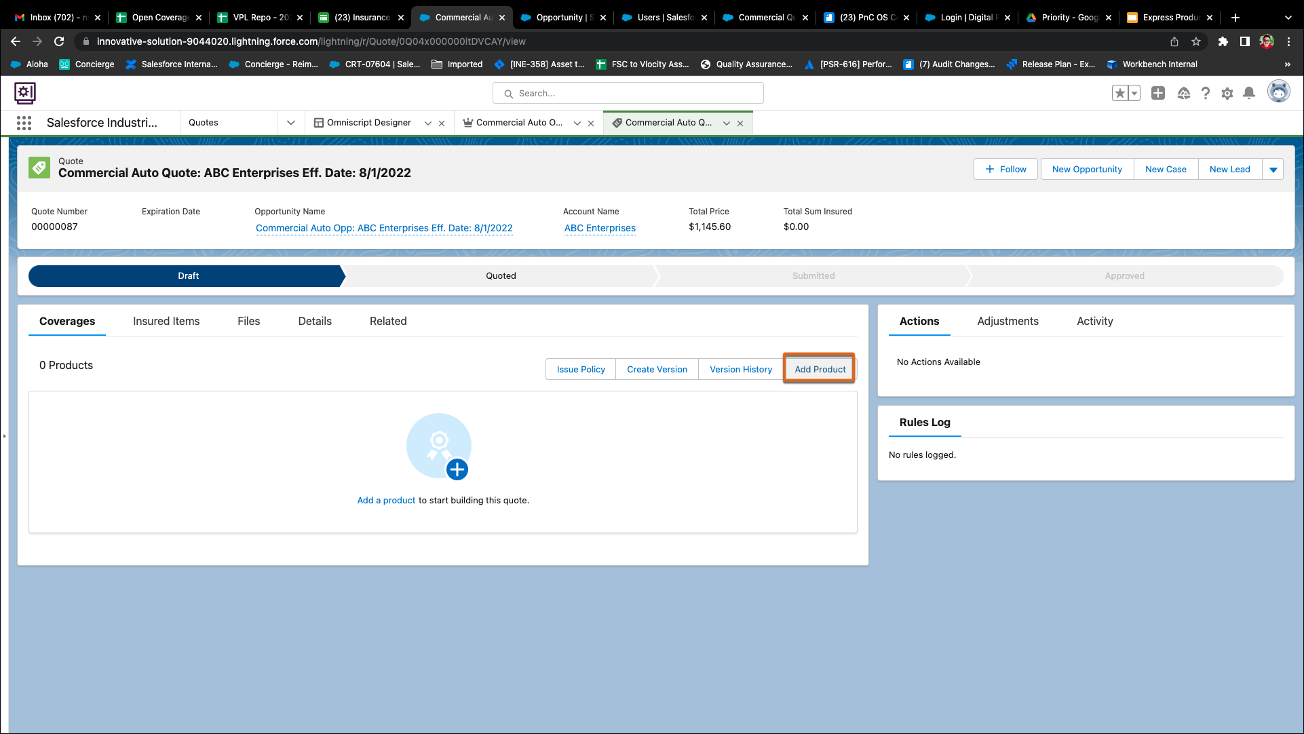Screen dimensions: 1304x734
Task: Open the Notifications bell
Action: [1249, 93]
